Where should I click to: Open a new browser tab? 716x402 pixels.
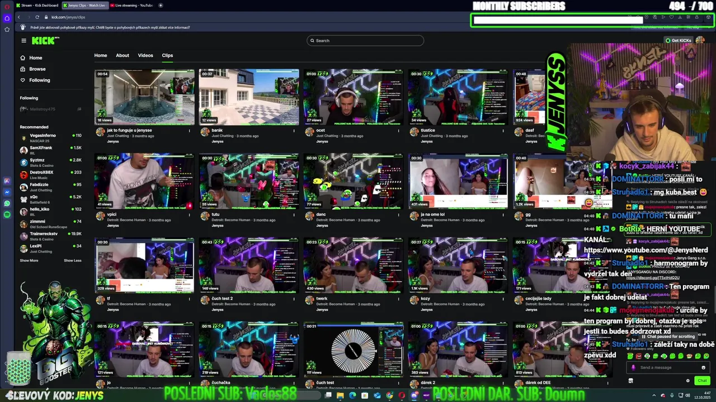[161, 5]
